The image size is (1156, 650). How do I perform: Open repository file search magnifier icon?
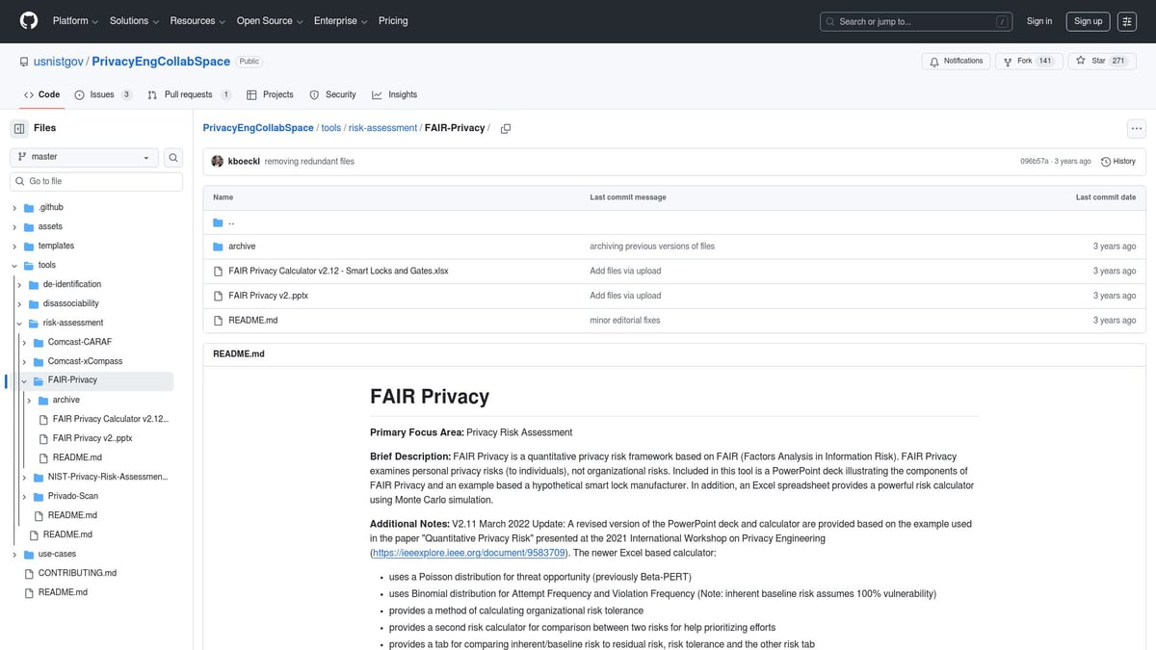click(172, 156)
